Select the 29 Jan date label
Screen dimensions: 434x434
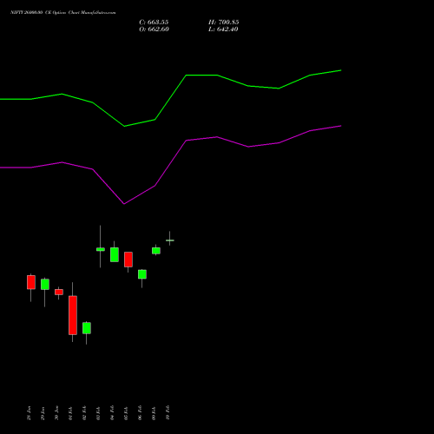click(43, 413)
